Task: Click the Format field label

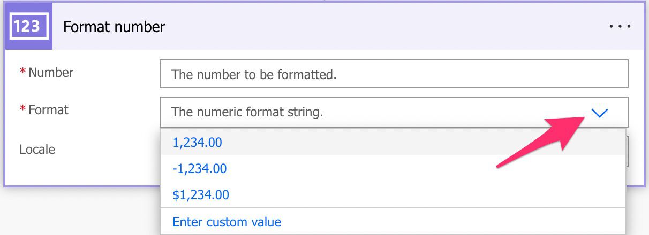Action: click(48, 109)
